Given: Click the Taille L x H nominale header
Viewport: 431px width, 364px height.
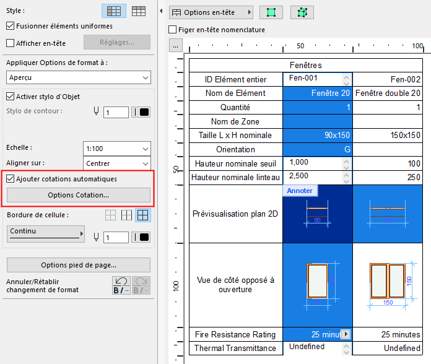Looking at the screenshot, I should 236,136.
